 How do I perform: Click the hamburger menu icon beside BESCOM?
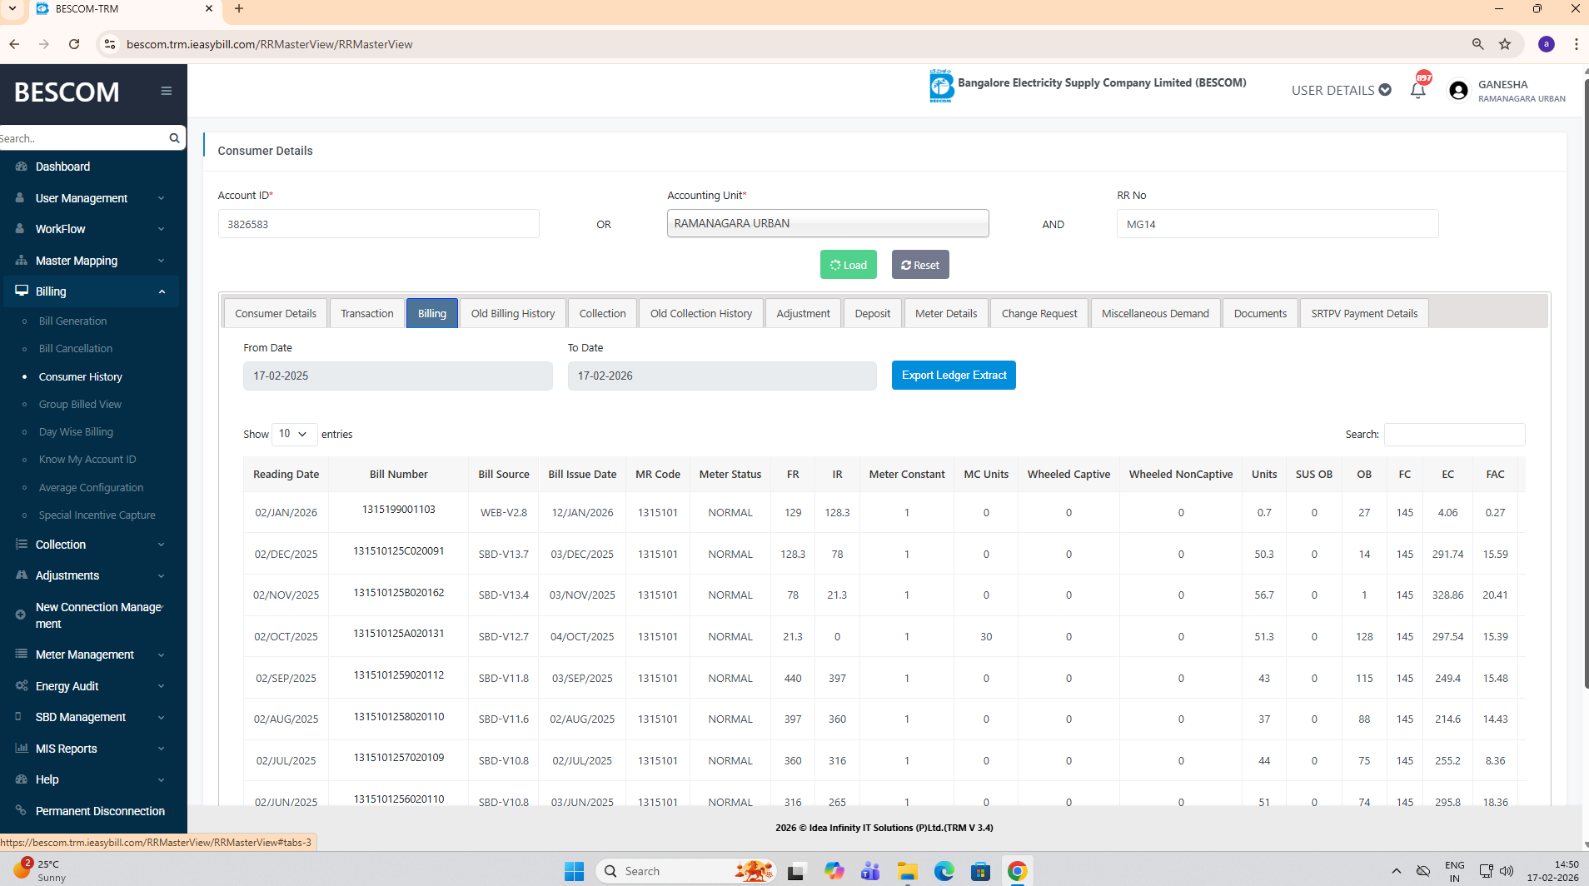166,91
